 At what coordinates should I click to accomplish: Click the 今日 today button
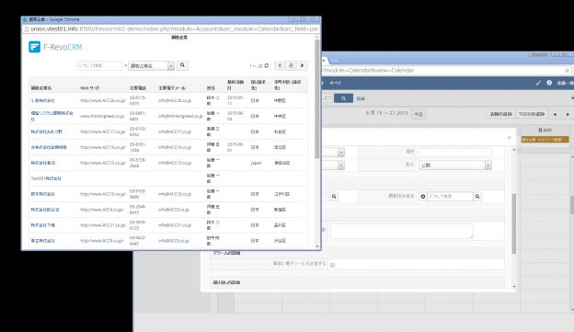pyautogui.click(x=419, y=115)
